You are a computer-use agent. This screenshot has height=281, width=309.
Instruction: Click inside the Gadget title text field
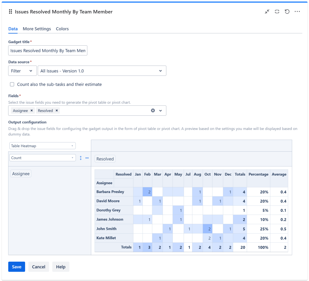(x=47, y=50)
